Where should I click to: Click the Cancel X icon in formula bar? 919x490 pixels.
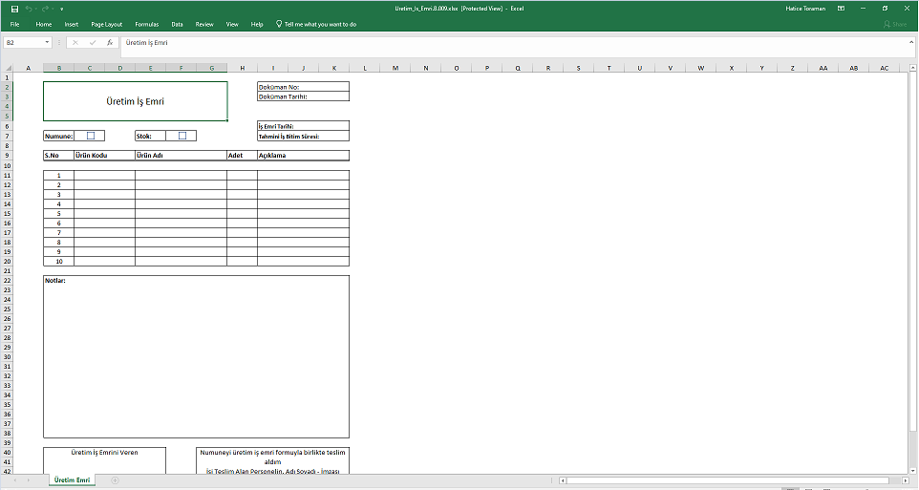point(75,43)
